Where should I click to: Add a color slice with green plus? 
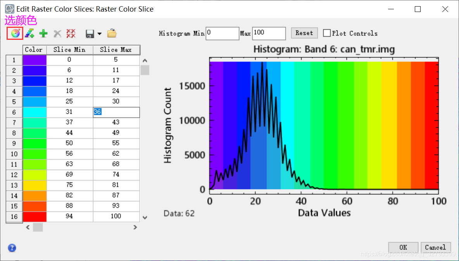tap(43, 33)
